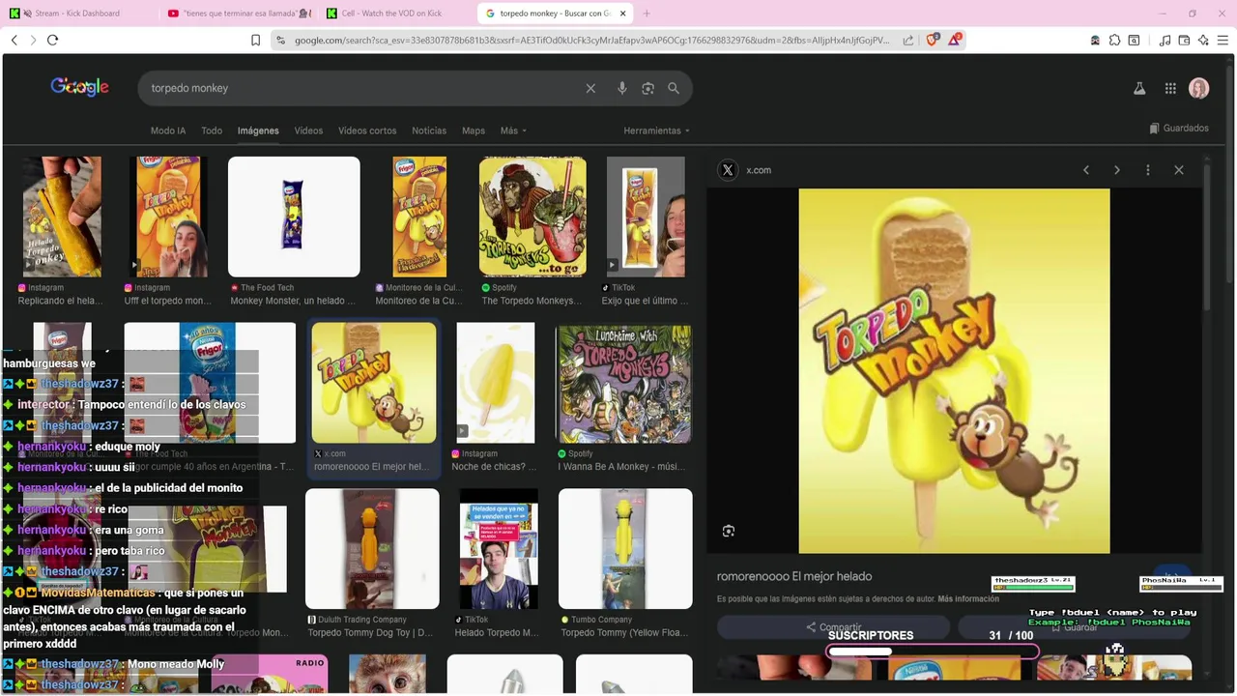This screenshot has width=1237, height=696.
Task: Open the Brave Shields lion icon
Action: pos(932,40)
